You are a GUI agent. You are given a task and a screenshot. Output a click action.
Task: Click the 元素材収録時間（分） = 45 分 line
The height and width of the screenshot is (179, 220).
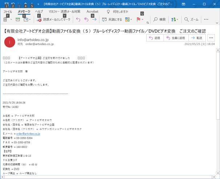[x=20, y=164]
